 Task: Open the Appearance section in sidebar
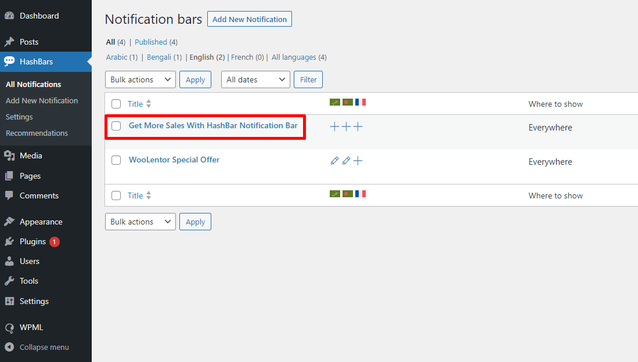[x=41, y=222]
